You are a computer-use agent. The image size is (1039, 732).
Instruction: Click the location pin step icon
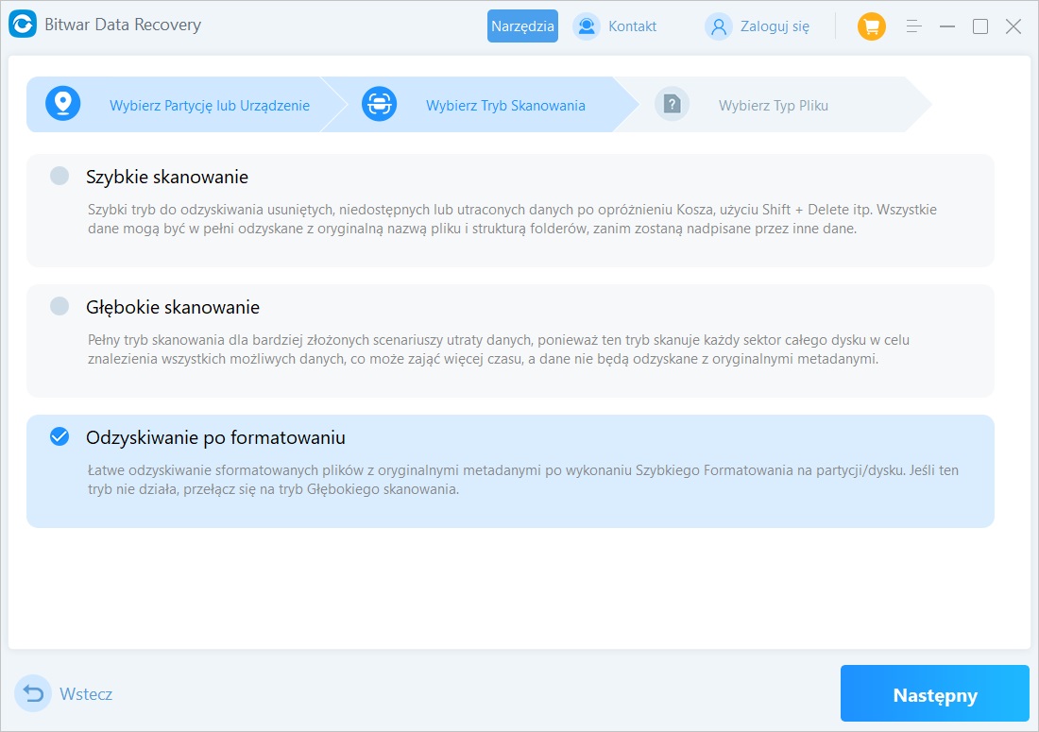coord(63,105)
